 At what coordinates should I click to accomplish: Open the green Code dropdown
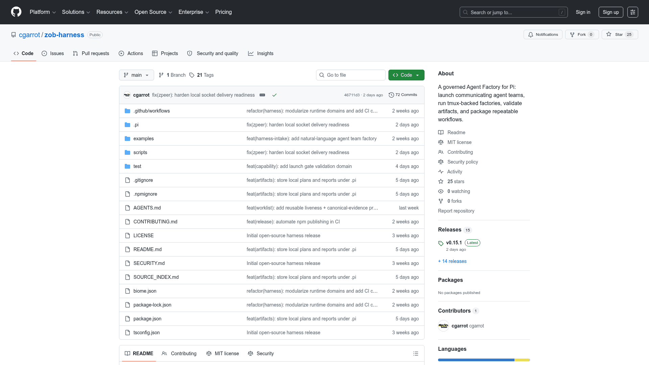point(406,75)
